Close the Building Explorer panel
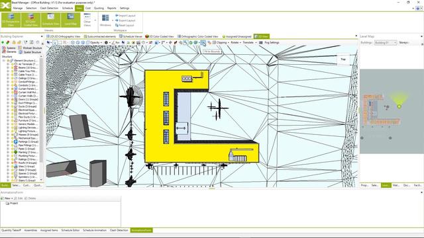Viewport: 424px width, 238px height. point(42,36)
